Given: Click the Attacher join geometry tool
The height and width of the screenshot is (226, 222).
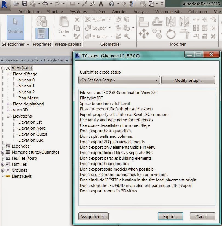Looking at the screenshot, I should 96,36.
